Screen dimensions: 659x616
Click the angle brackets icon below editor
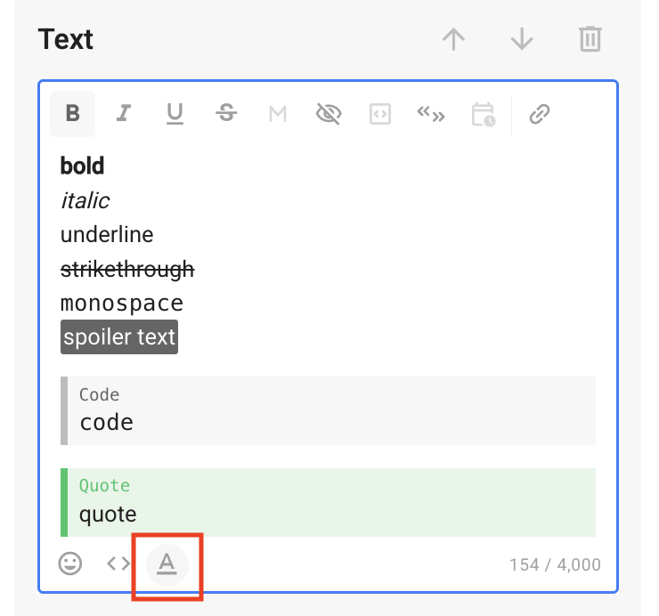click(x=118, y=563)
